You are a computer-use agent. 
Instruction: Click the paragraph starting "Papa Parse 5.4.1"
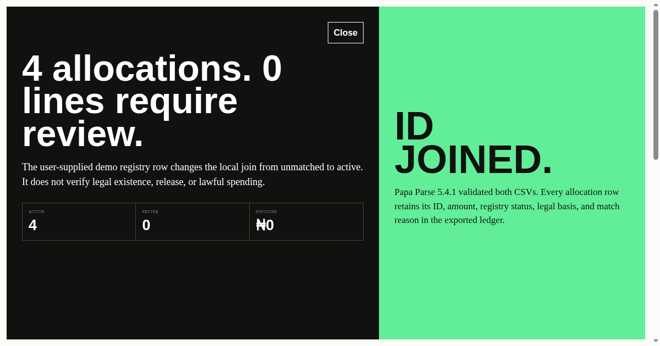507,206
